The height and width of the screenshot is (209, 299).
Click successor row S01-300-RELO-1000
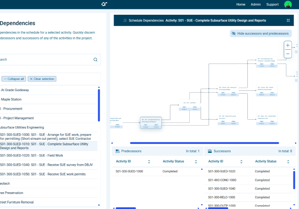click(248, 197)
